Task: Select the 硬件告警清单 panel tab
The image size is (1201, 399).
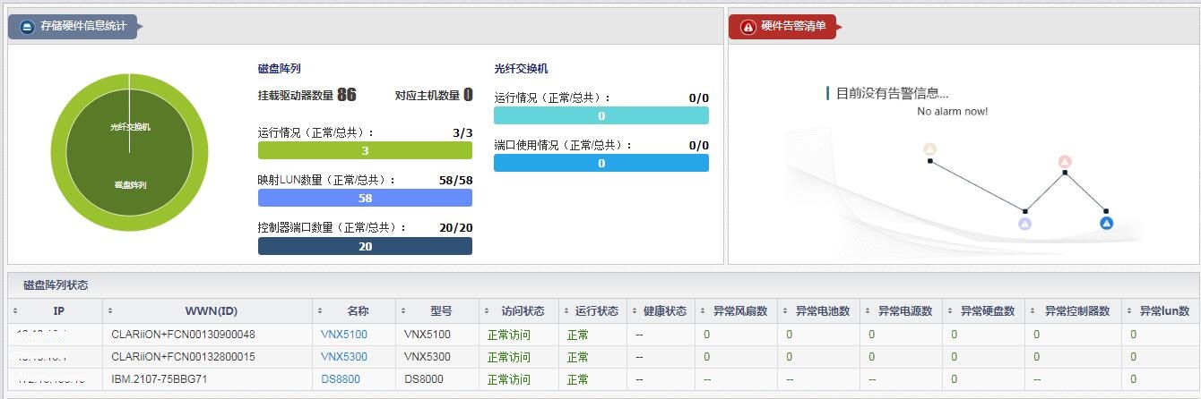Action: 792,27
